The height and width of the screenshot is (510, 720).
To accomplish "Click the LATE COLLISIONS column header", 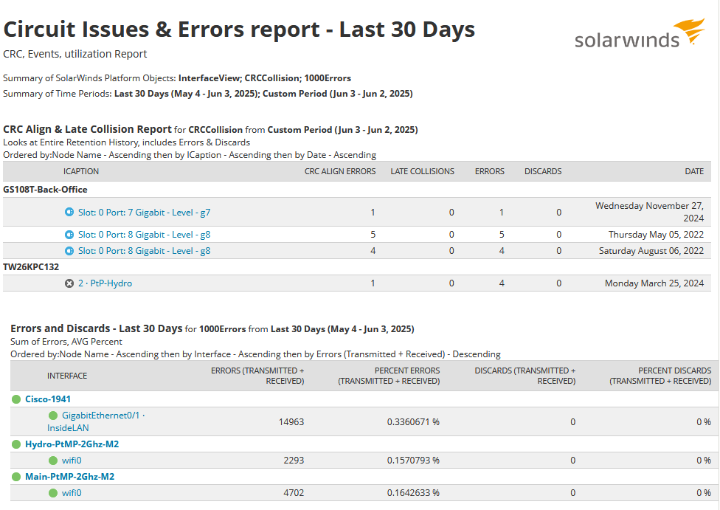I will coord(423,171).
